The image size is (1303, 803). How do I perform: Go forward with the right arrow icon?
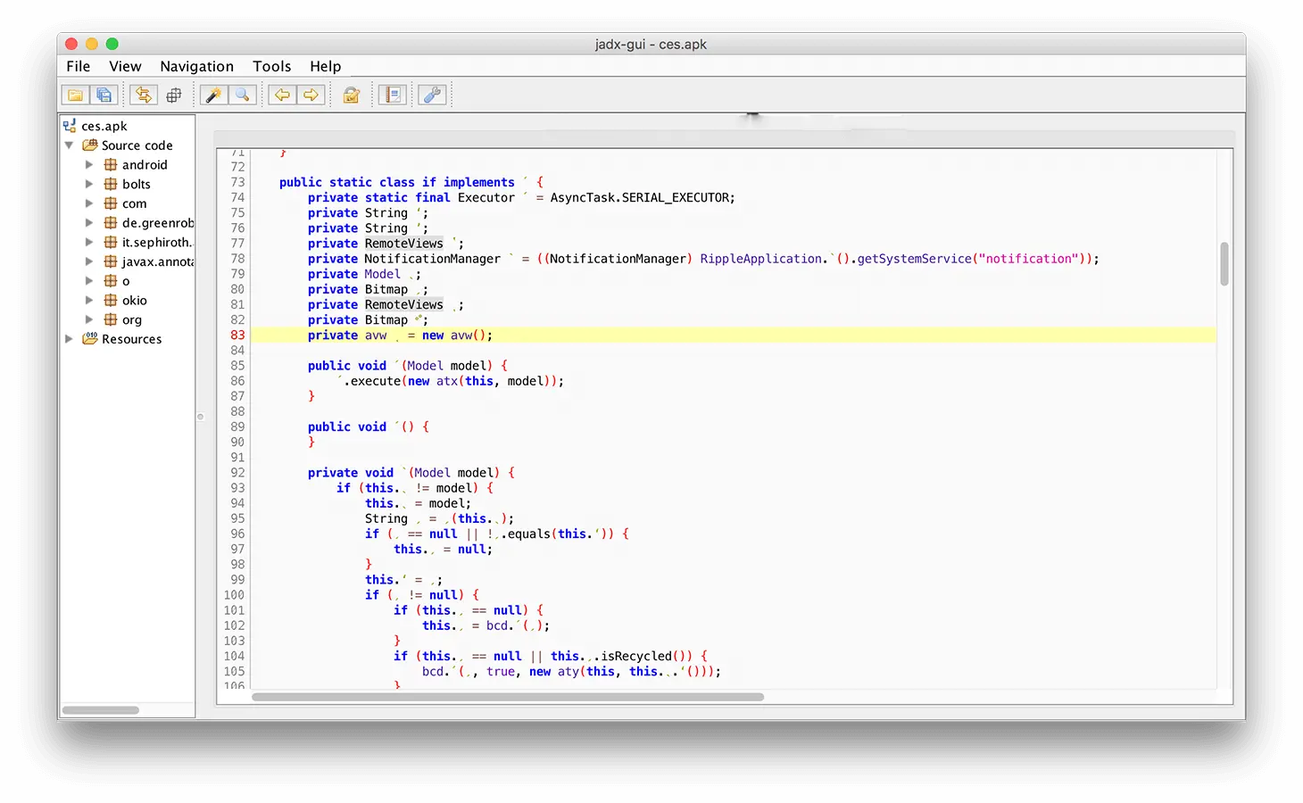[x=311, y=95]
